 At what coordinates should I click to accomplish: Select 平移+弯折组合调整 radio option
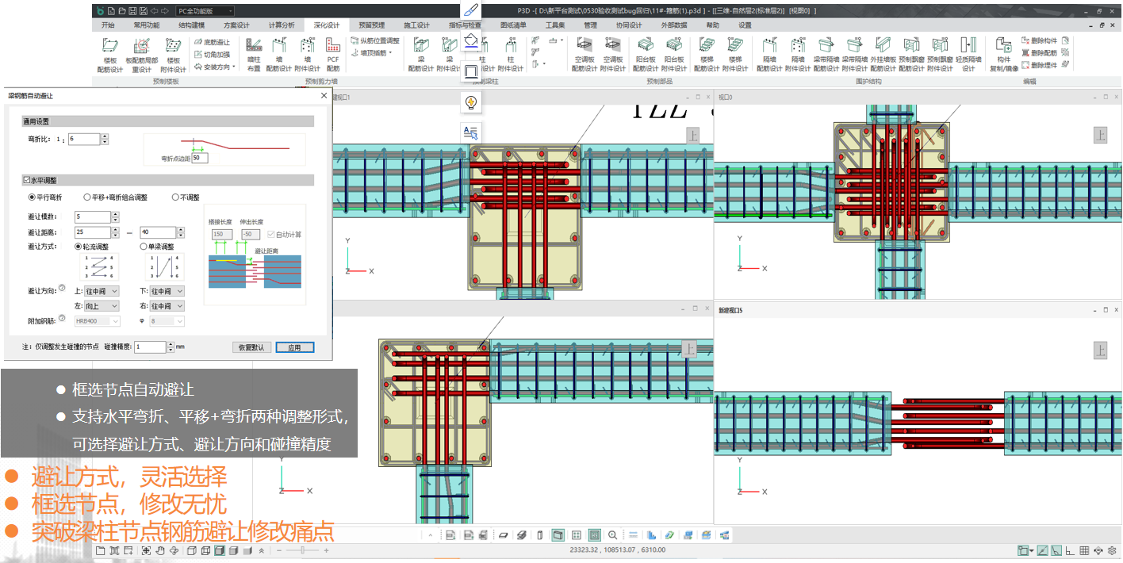click(87, 197)
